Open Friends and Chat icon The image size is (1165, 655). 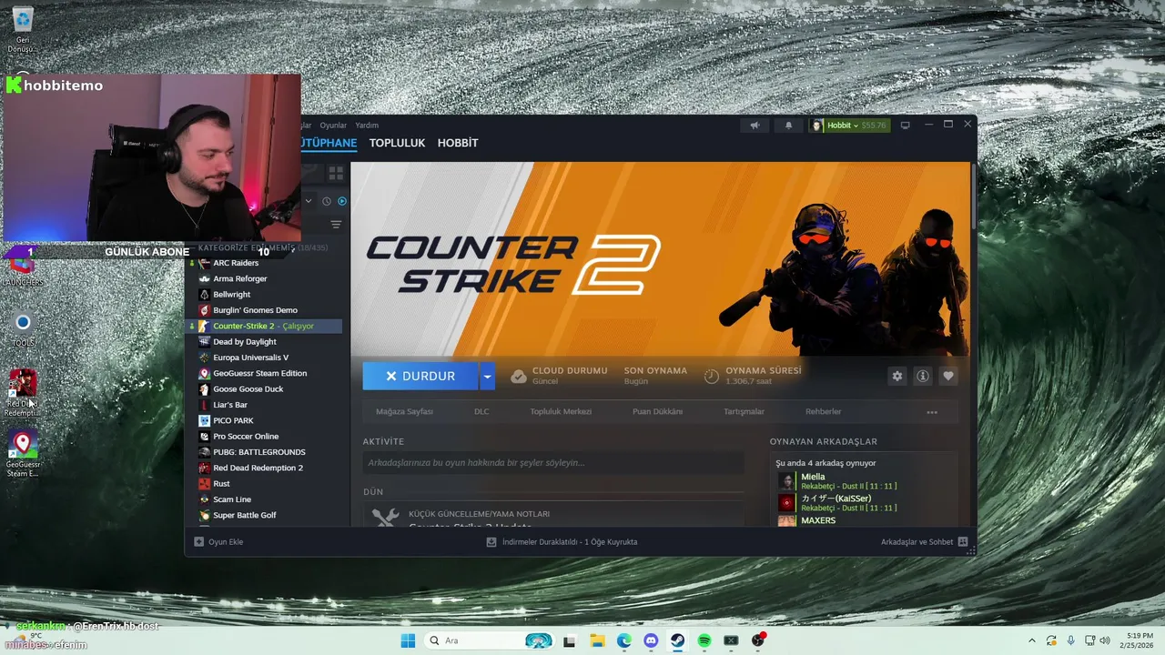click(x=963, y=541)
